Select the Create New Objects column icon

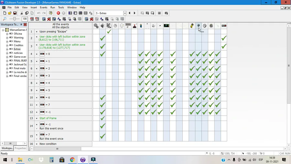[122, 26]
